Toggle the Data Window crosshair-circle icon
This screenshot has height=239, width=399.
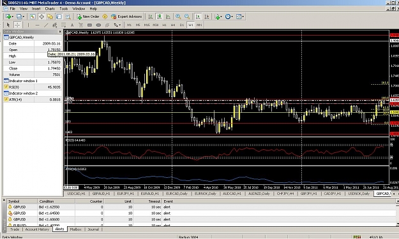[41, 17]
